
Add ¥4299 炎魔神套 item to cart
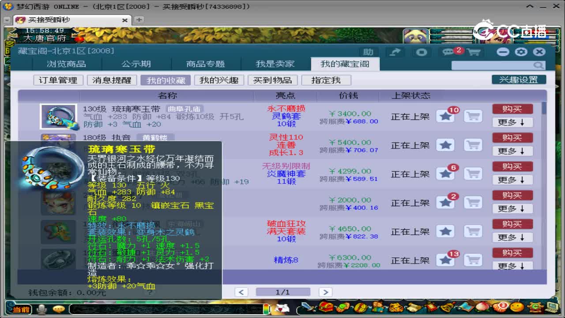pyautogui.click(x=473, y=174)
